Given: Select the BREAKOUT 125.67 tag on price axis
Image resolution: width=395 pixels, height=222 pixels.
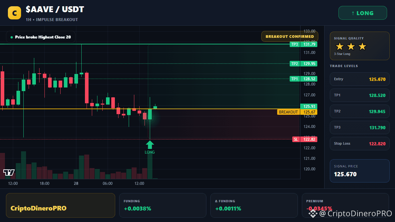Looking at the screenshot, I should tap(297, 112).
